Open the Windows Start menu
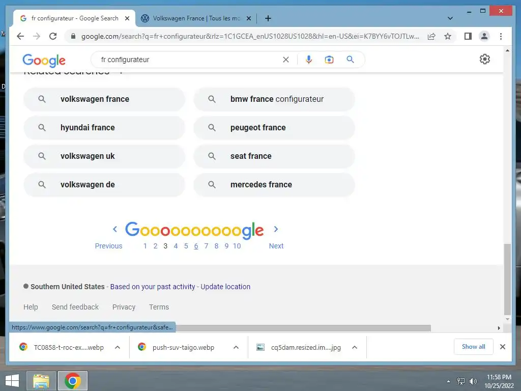This screenshot has height=391, width=521. click(x=12, y=381)
